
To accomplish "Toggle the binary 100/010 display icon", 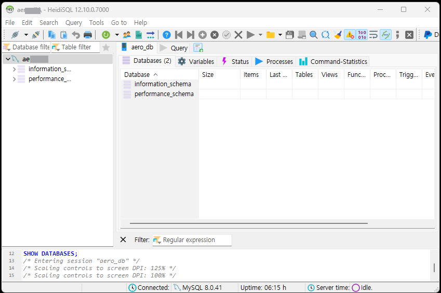I will [x=362, y=35].
